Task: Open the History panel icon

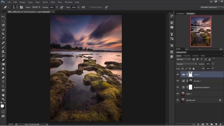Action: pos(172,16)
